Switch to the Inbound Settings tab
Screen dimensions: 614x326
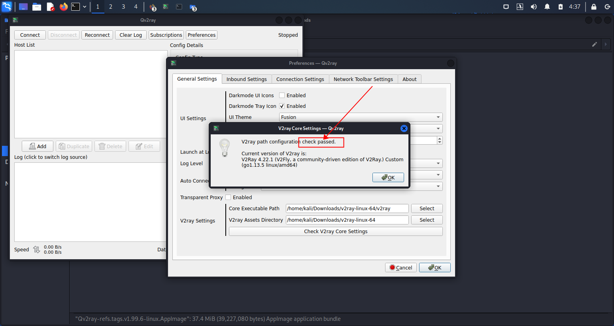click(247, 79)
